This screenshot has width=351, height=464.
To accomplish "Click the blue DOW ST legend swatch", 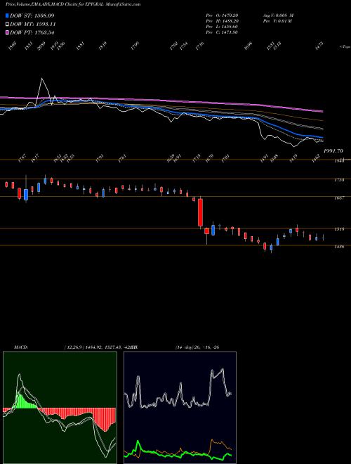I will 7,15.
